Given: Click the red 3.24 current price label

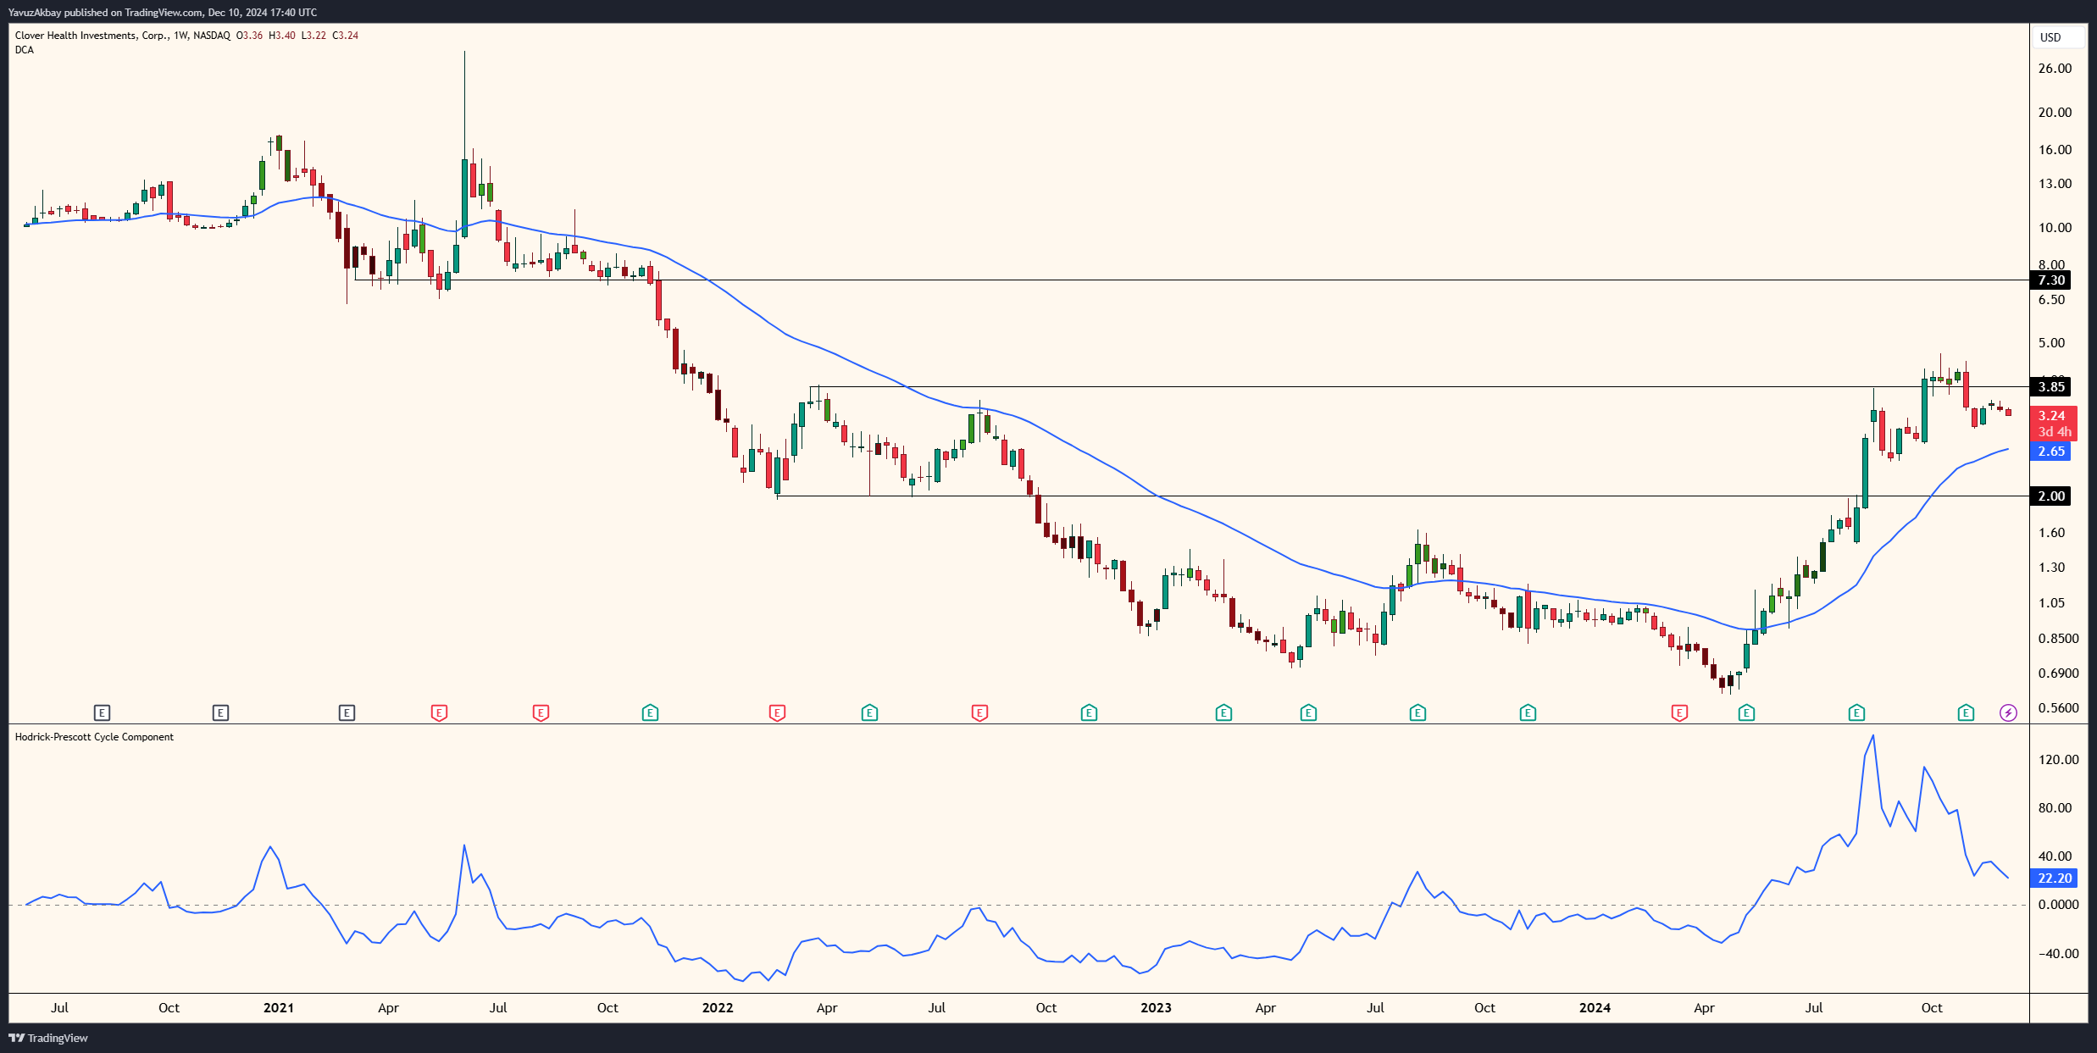Looking at the screenshot, I should click(x=2051, y=416).
